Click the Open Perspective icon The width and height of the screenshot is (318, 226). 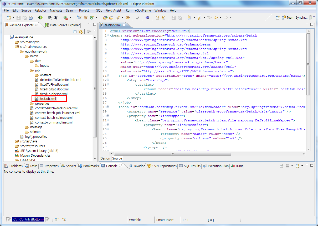(278, 18)
